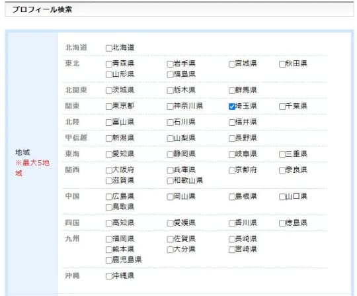
Task: Check the 広島県 checkbox
Action: coord(109,197)
